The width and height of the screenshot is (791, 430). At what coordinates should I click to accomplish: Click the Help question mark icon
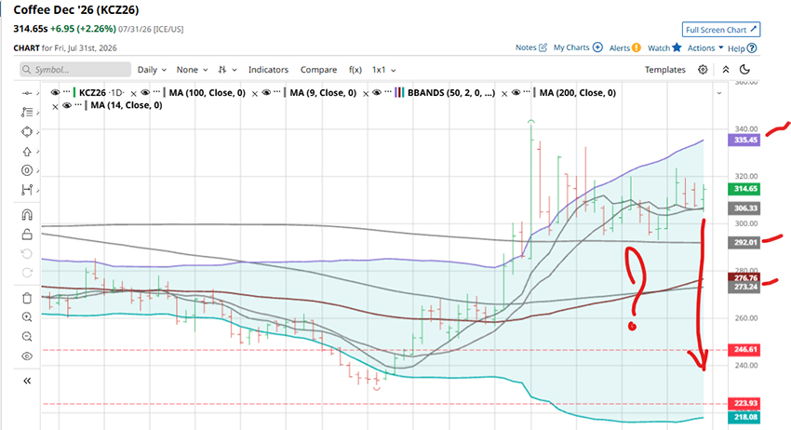[752, 48]
